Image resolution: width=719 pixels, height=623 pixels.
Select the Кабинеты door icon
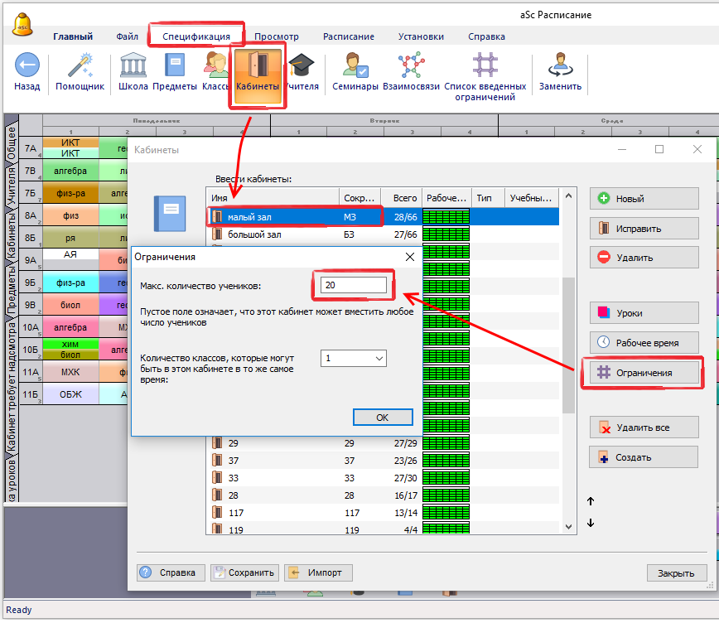point(257,68)
